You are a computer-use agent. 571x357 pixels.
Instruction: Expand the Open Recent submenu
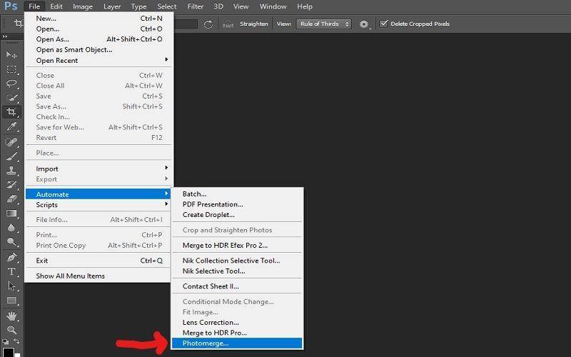[x=98, y=61]
